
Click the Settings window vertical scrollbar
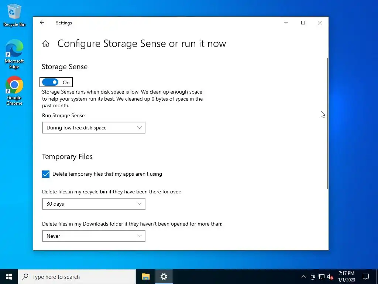[x=327, y=124]
